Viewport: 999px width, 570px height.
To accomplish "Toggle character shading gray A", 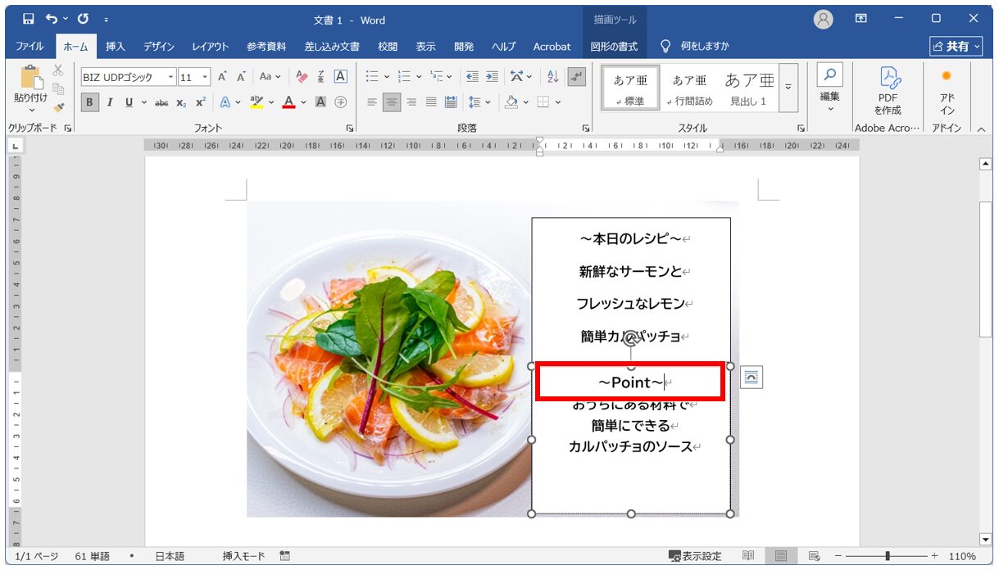I will click(321, 102).
